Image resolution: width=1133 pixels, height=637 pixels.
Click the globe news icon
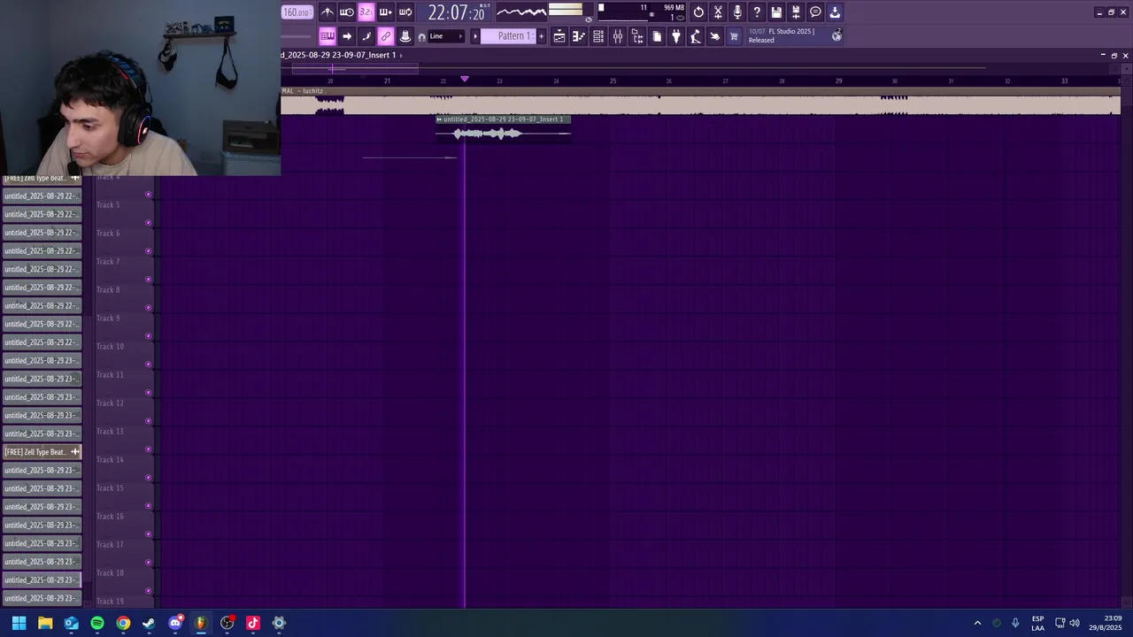click(836, 36)
